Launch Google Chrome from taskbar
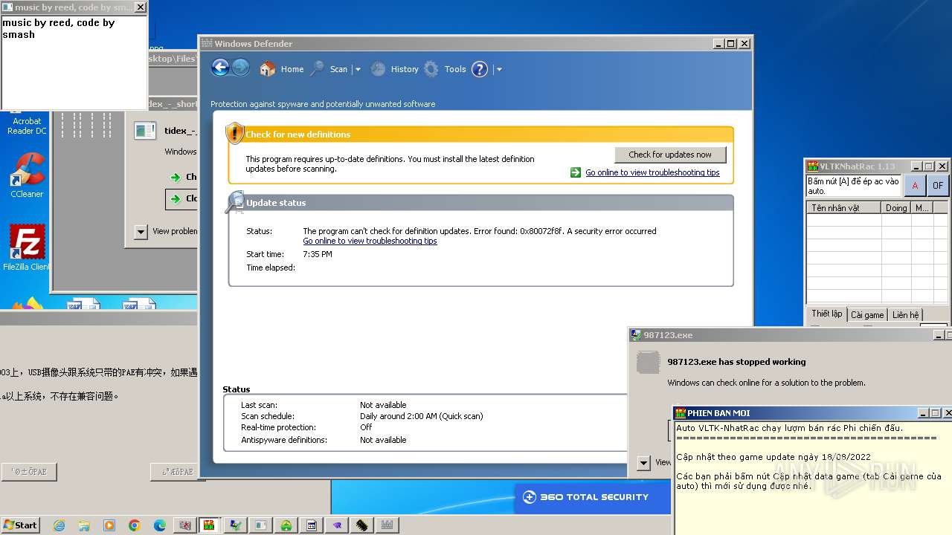 click(135, 525)
